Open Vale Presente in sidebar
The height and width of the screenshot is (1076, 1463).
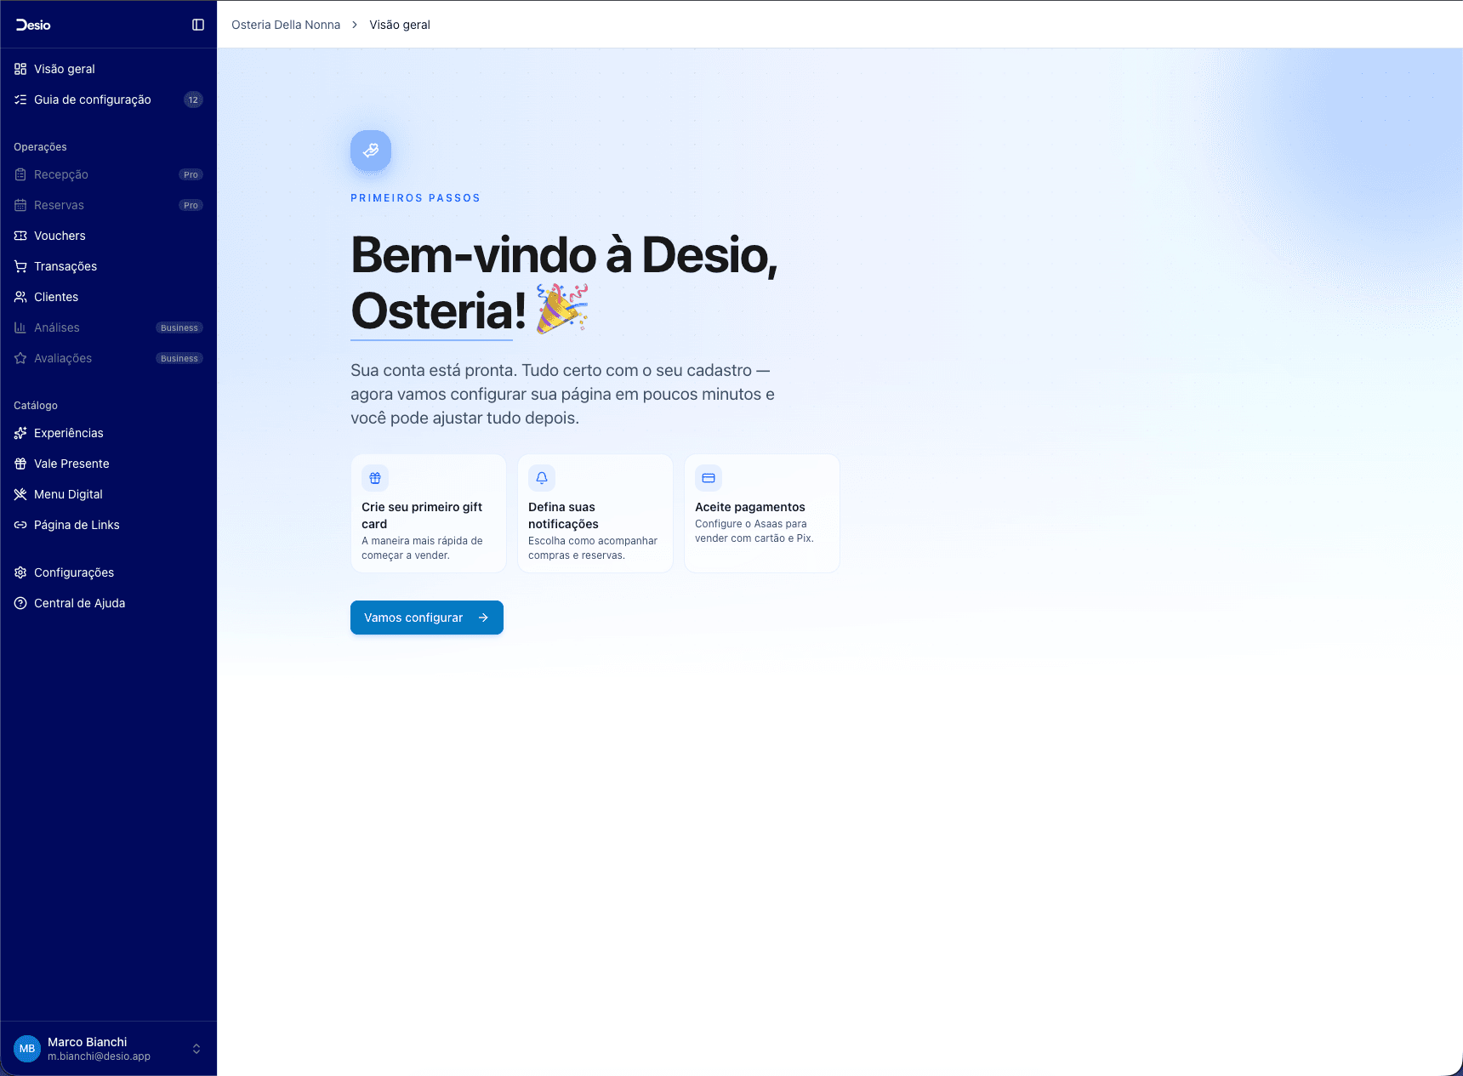pos(108,464)
